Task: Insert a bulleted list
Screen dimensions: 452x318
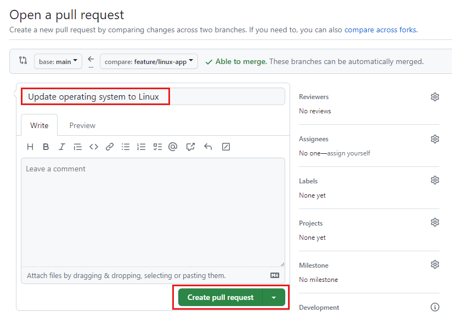Action: [x=126, y=147]
